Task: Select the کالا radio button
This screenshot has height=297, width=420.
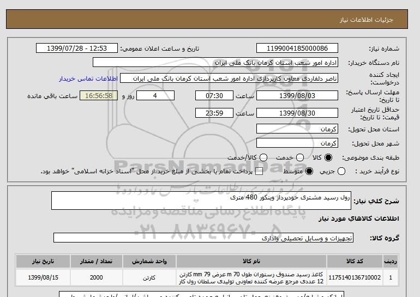Action: point(328,157)
